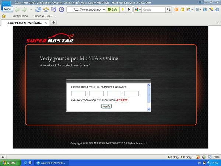
Task: Expand the arrow beside the sniffer icon
Action: pyautogui.click(x=192, y=10)
